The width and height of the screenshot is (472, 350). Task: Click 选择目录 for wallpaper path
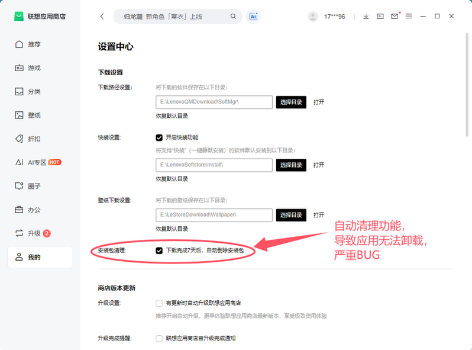(x=291, y=215)
